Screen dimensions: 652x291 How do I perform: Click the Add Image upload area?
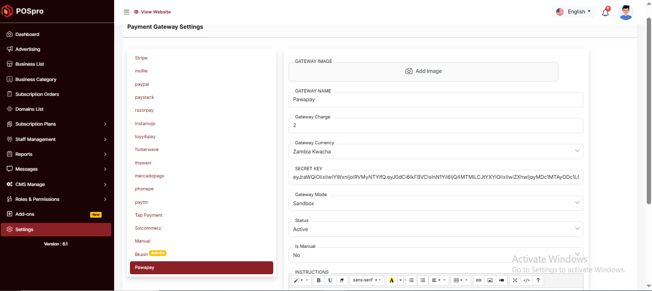pos(423,71)
